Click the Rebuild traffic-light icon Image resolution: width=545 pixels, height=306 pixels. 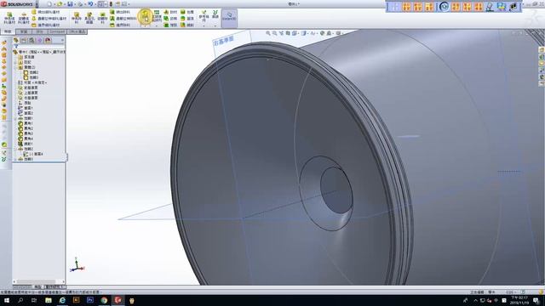111,3
